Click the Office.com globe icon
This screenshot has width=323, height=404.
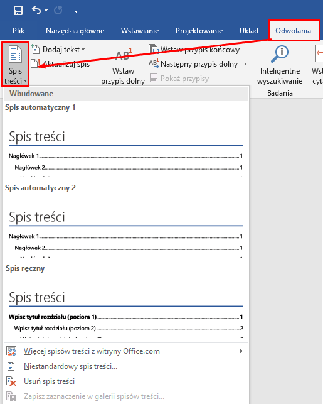[x=11, y=351]
